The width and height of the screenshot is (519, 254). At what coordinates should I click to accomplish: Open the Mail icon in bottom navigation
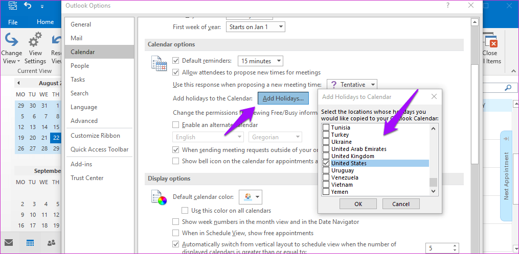[9, 243]
